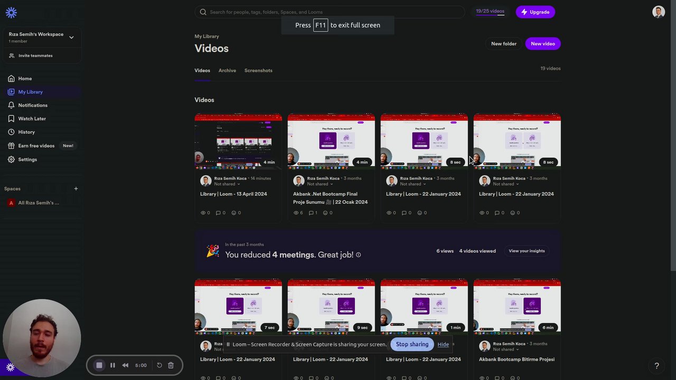Click the title 'Akbank Bootcamp Bitirme Projesi'
676x380 pixels.
point(517,359)
